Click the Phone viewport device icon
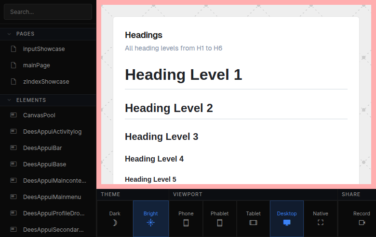This screenshot has width=376, height=237. tap(186, 223)
